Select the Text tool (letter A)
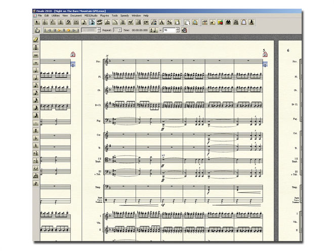Viewport: 334px width, 251px height. click(161, 22)
